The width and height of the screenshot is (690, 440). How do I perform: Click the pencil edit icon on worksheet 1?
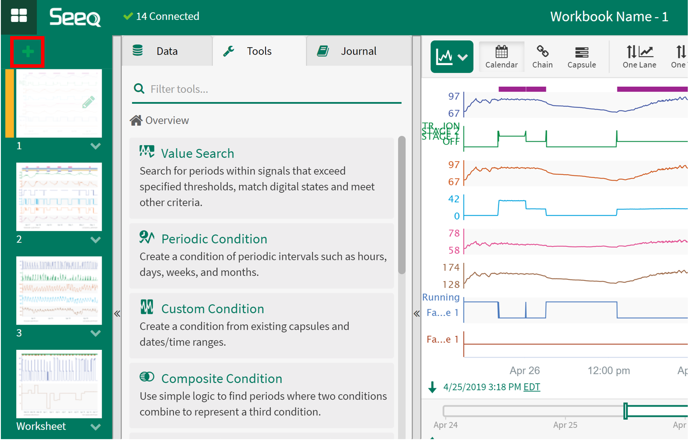click(x=88, y=102)
